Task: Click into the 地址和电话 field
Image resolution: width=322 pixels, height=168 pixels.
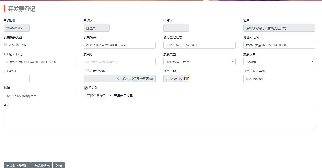Action: pos(279,45)
